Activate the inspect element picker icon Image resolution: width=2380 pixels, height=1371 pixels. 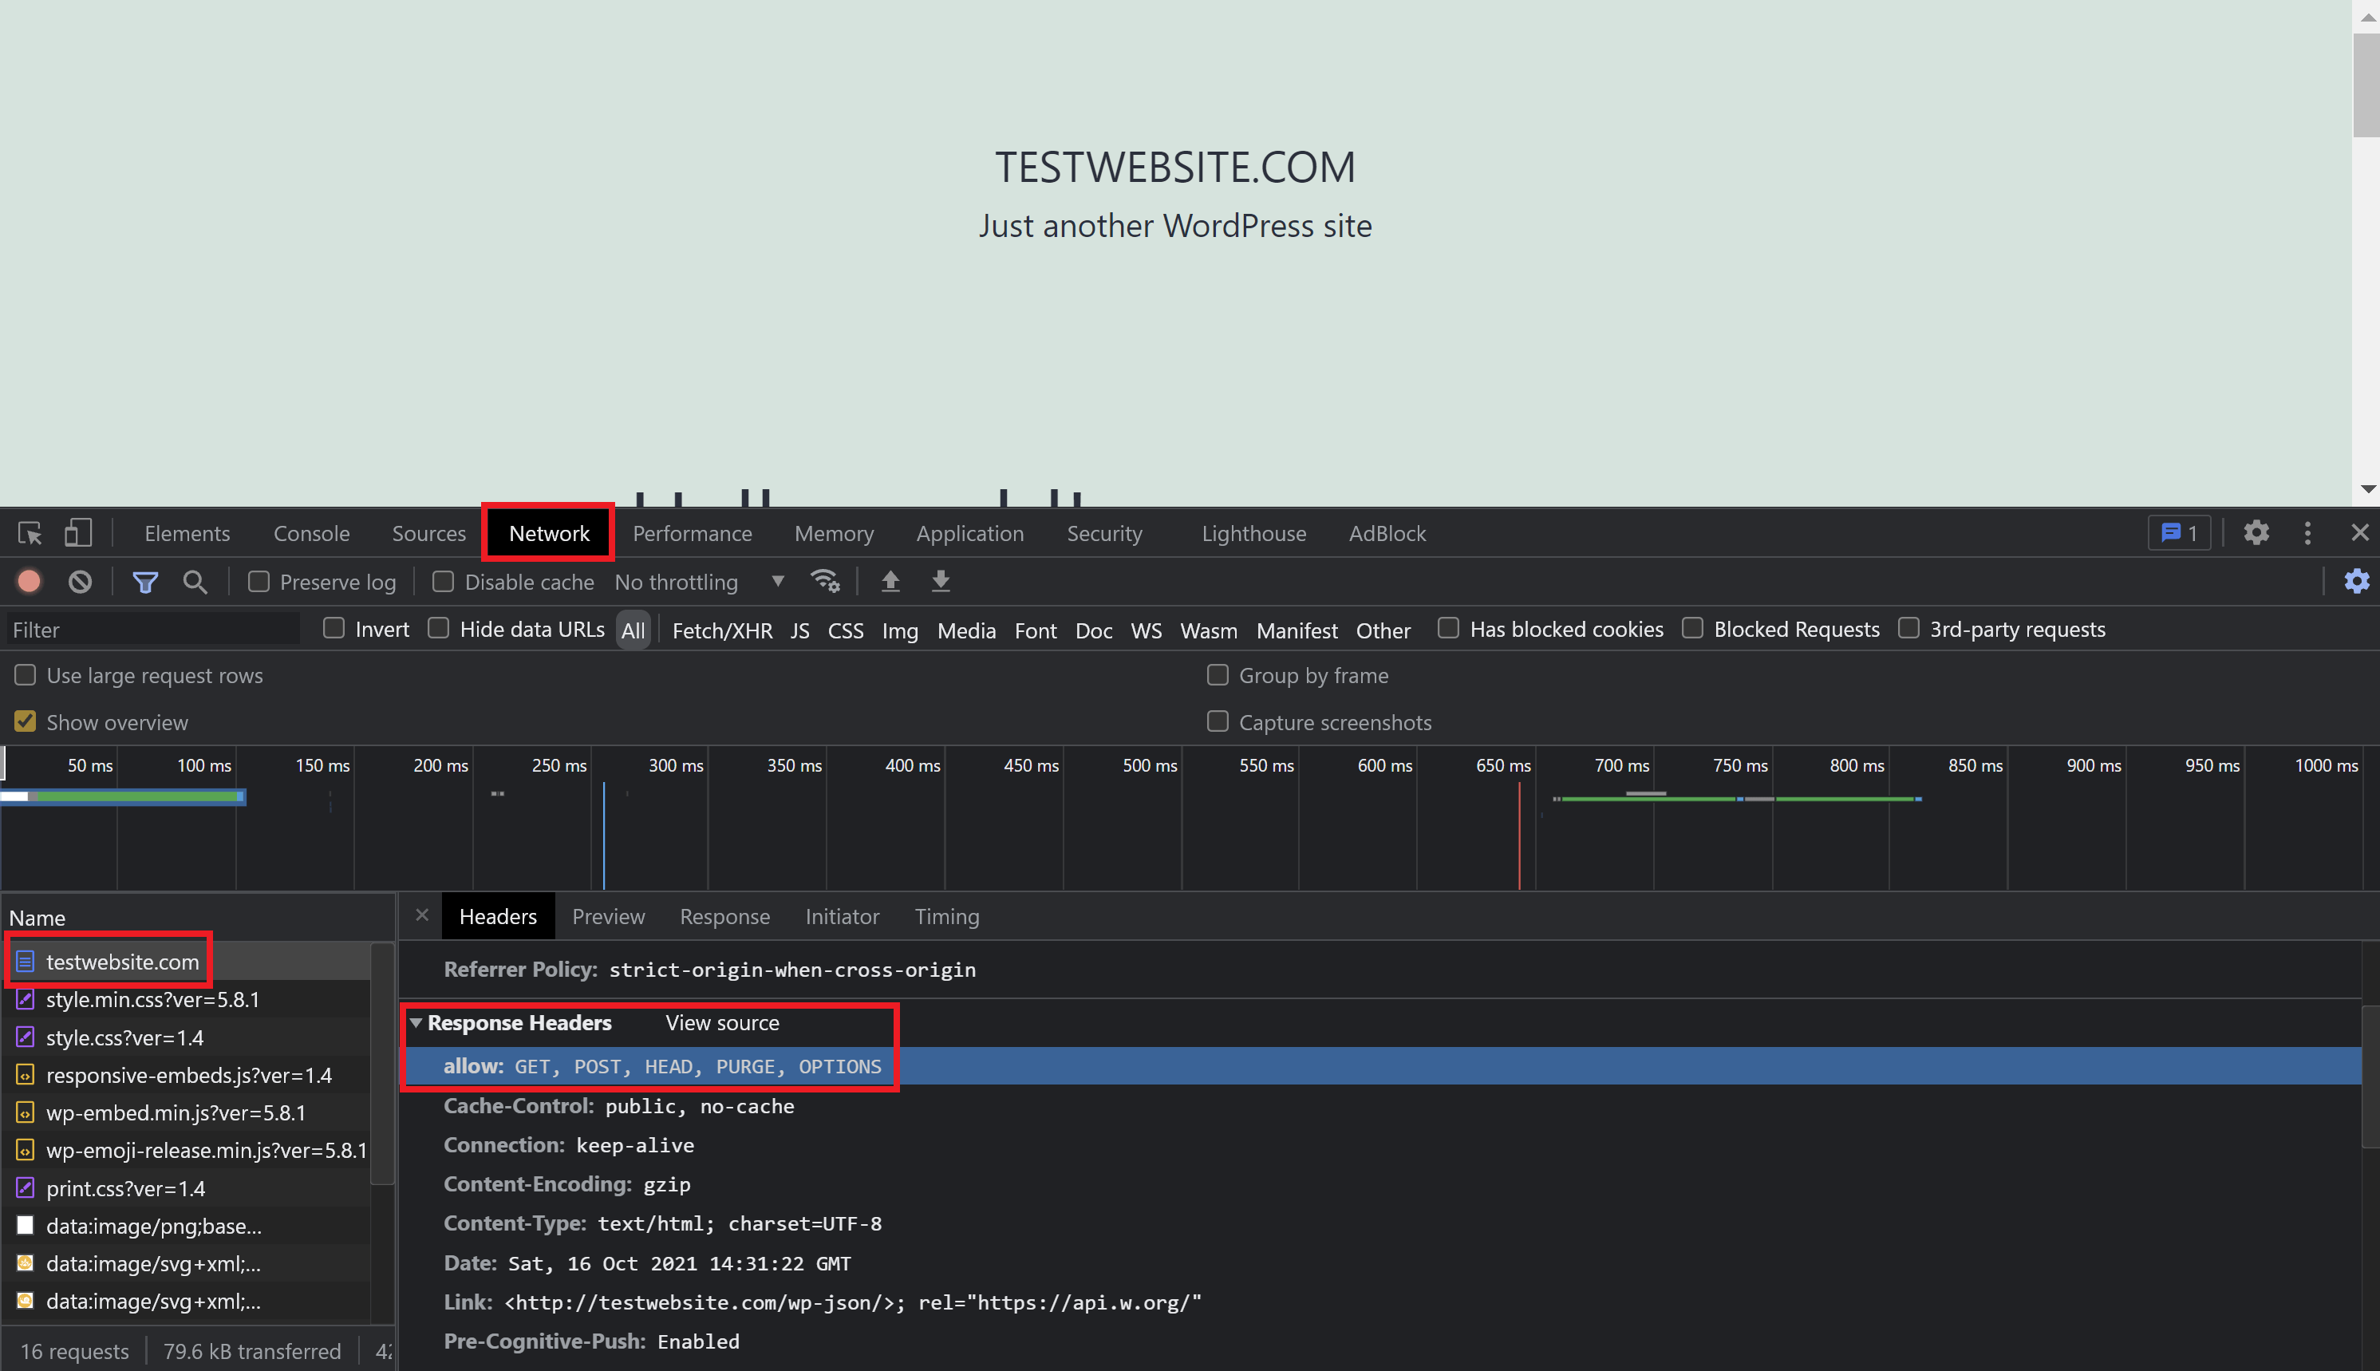(x=30, y=534)
